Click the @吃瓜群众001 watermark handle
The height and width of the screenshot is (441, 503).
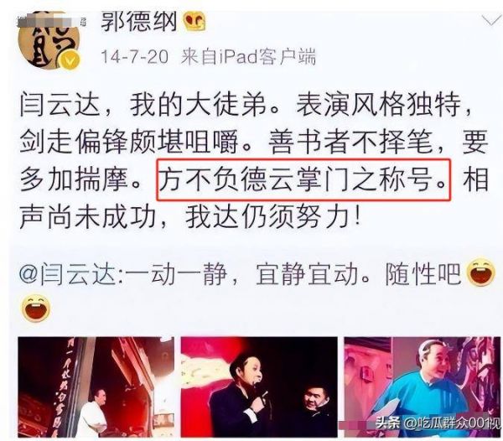point(451,423)
